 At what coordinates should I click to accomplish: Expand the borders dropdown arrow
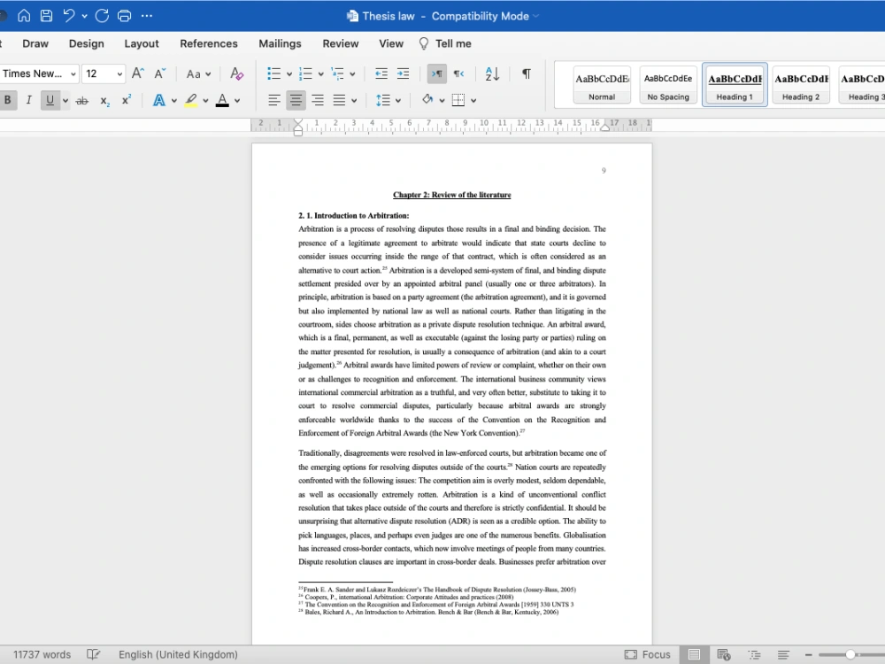click(473, 101)
